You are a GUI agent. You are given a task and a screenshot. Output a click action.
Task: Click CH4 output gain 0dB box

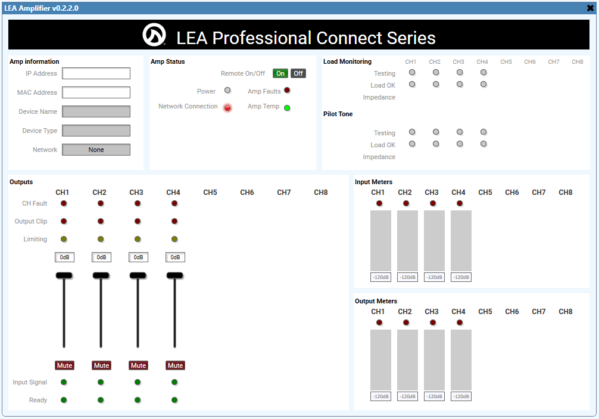click(x=175, y=257)
